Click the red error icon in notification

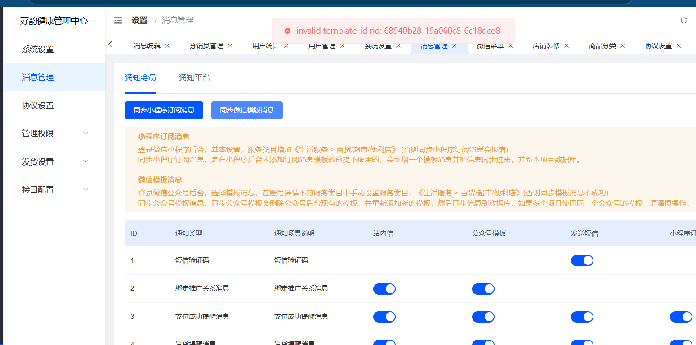[x=287, y=31]
